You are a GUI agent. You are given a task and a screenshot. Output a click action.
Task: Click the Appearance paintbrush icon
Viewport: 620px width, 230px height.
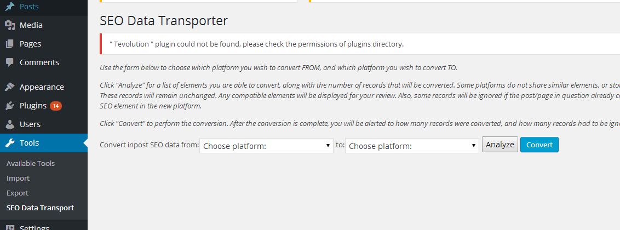tap(10, 87)
